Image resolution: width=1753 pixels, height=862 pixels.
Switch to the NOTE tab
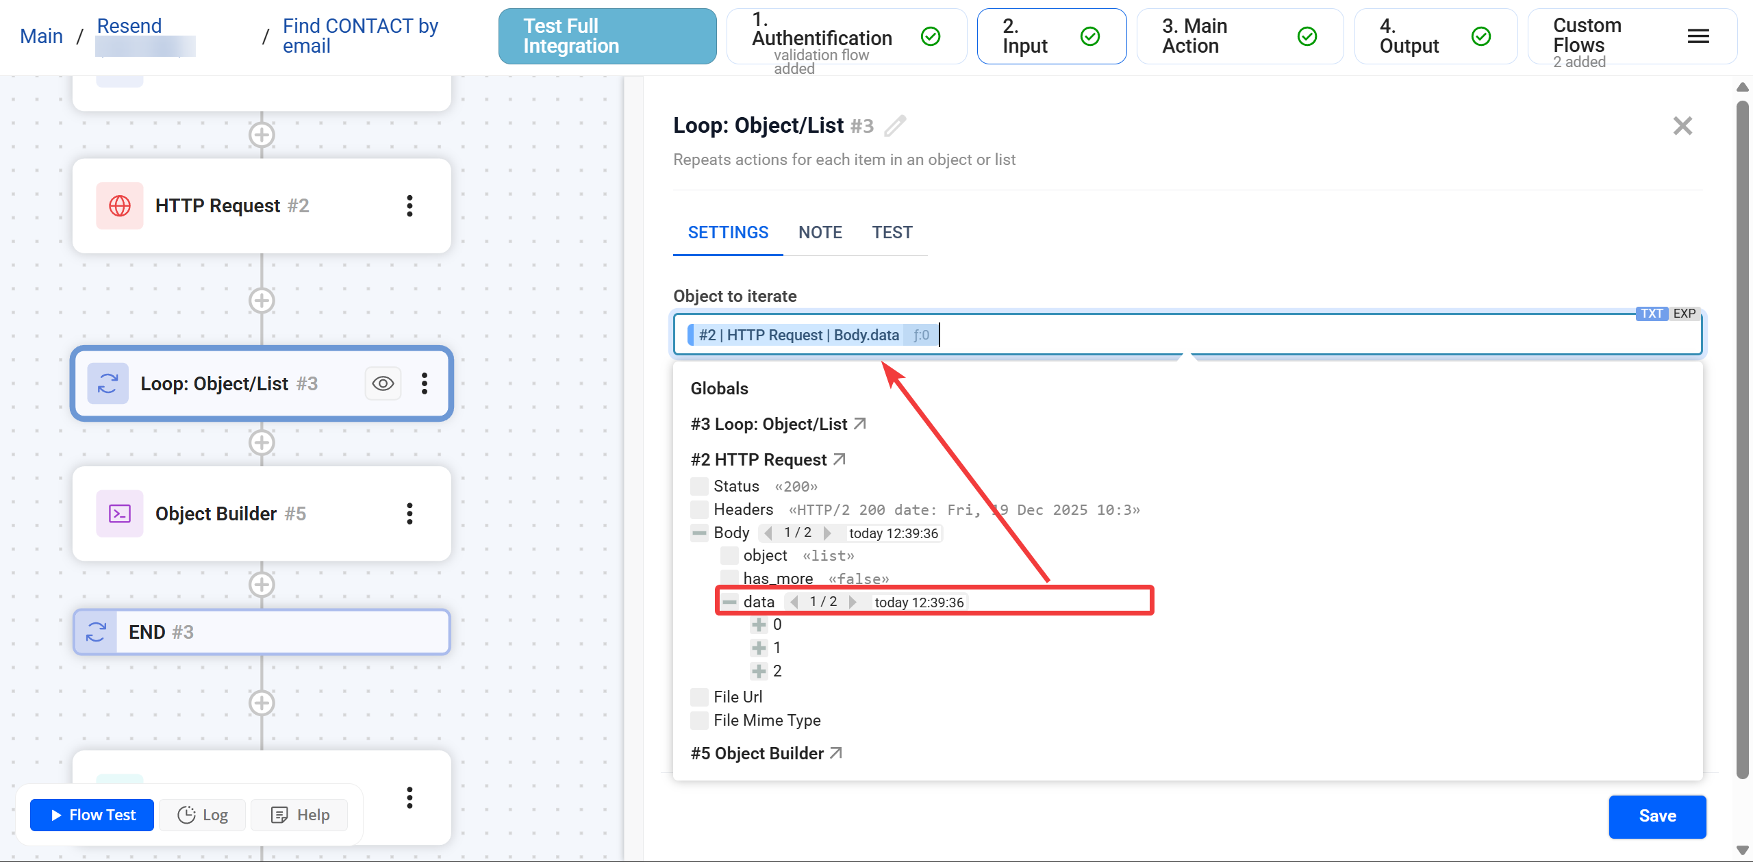click(x=820, y=232)
